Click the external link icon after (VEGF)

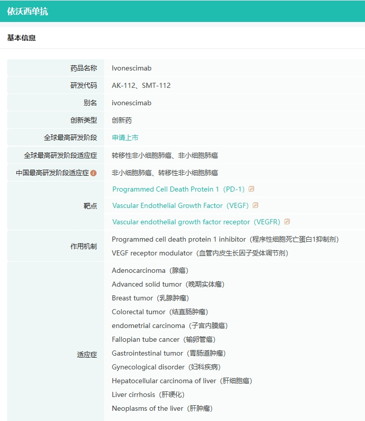pyautogui.click(x=255, y=205)
